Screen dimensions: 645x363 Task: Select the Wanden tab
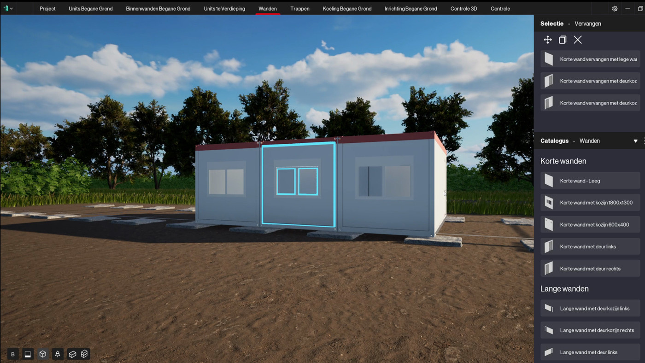click(x=268, y=9)
